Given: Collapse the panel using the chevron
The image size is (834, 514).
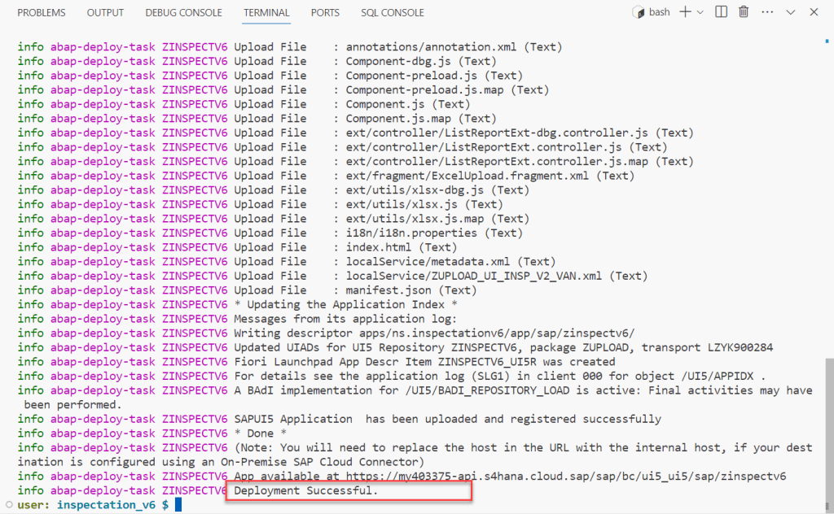Looking at the screenshot, I should point(791,12).
